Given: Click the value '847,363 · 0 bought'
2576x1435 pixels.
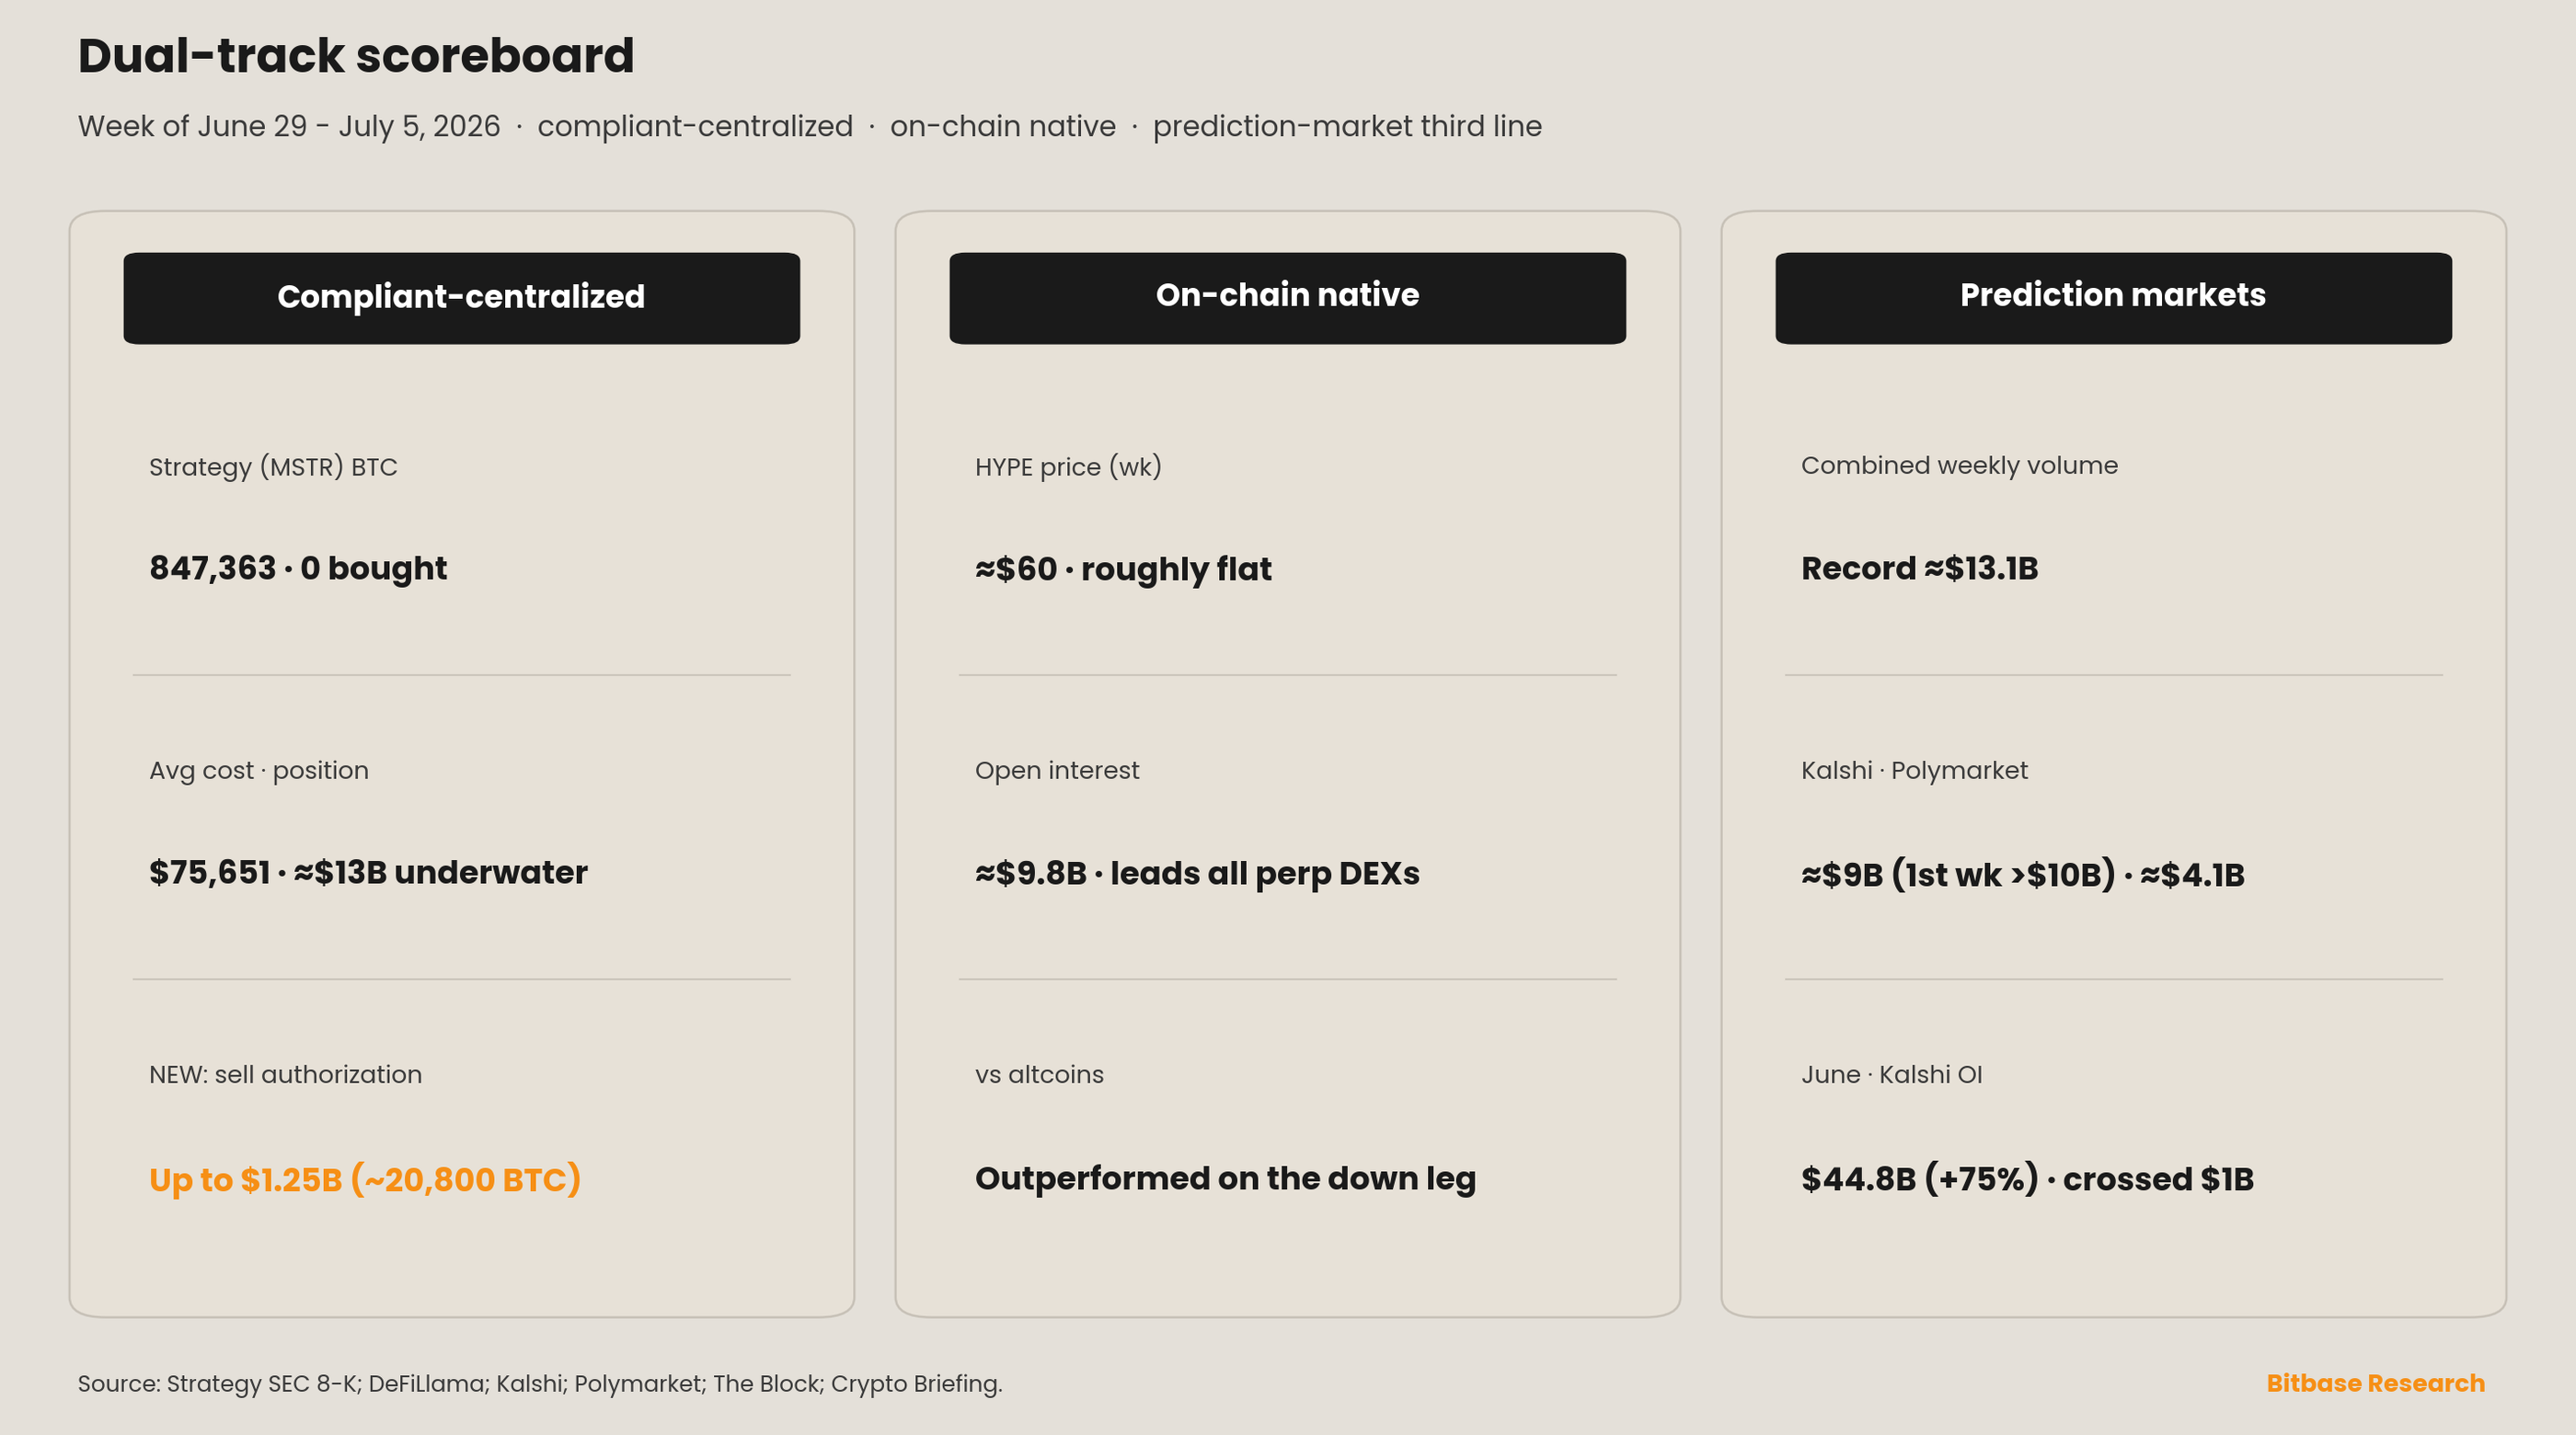Looking at the screenshot, I should tap(298, 568).
